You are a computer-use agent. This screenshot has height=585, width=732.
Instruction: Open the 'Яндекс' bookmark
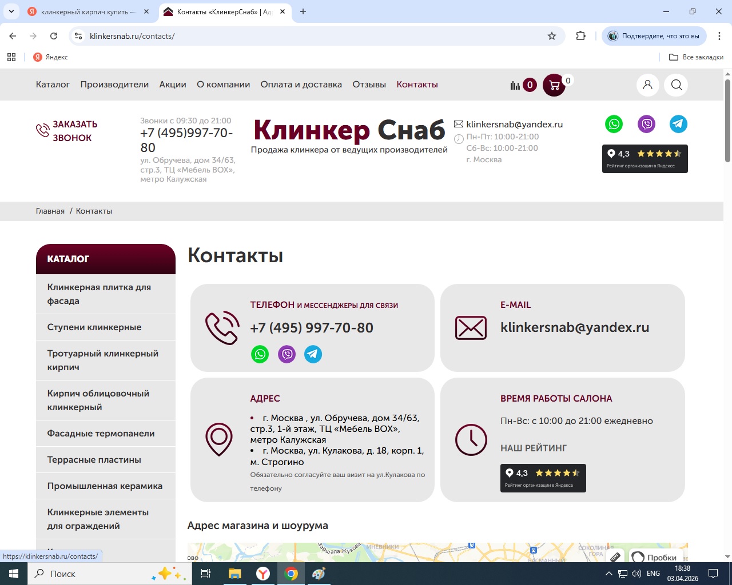50,57
